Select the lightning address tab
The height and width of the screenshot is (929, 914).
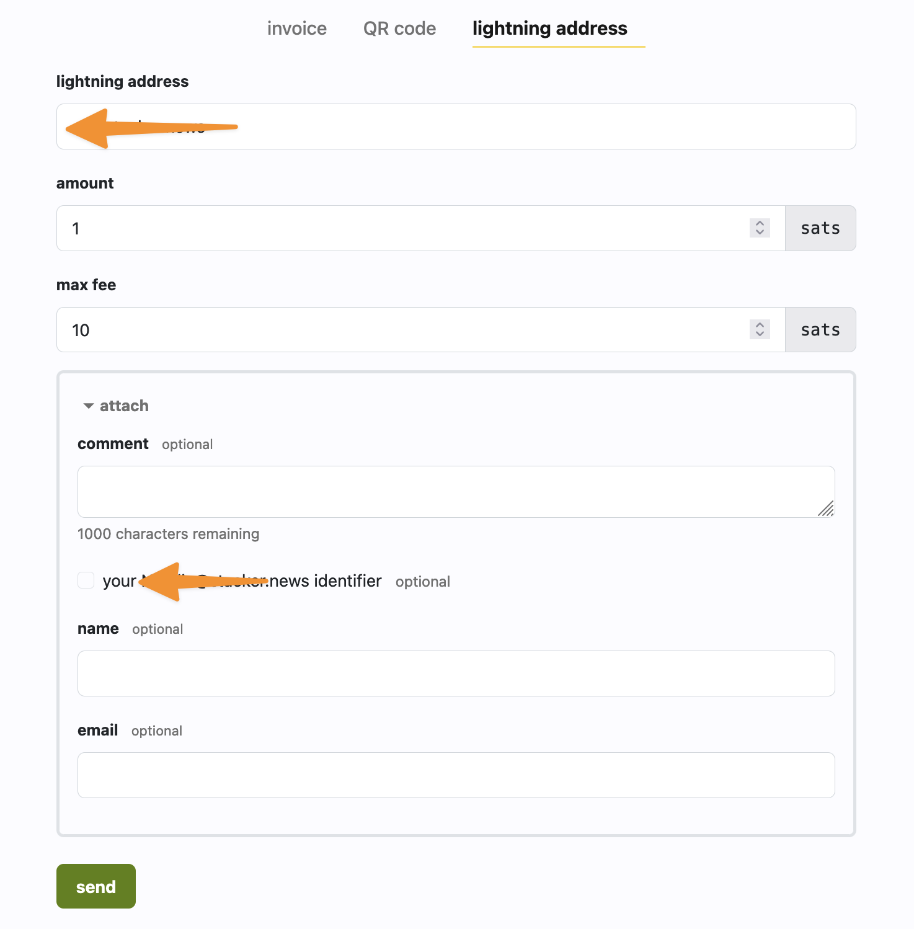549,29
